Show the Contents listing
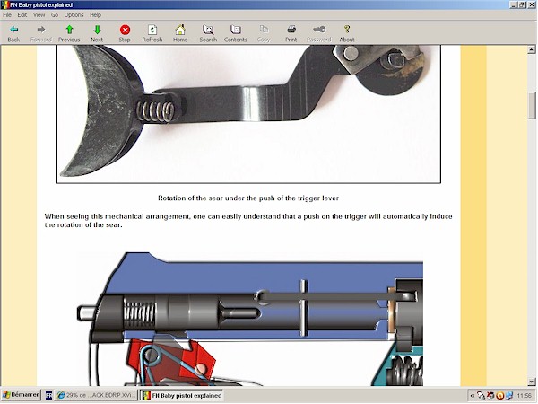This screenshot has height=404, width=538. pyautogui.click(x=236, y=34)
